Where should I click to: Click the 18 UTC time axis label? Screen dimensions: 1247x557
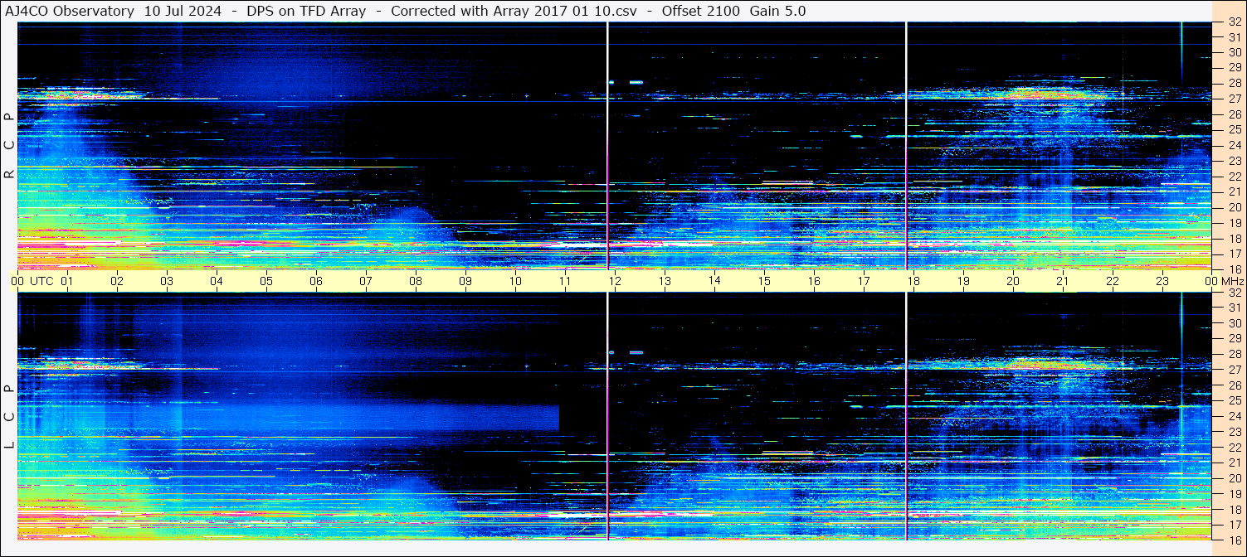point(913,281)
